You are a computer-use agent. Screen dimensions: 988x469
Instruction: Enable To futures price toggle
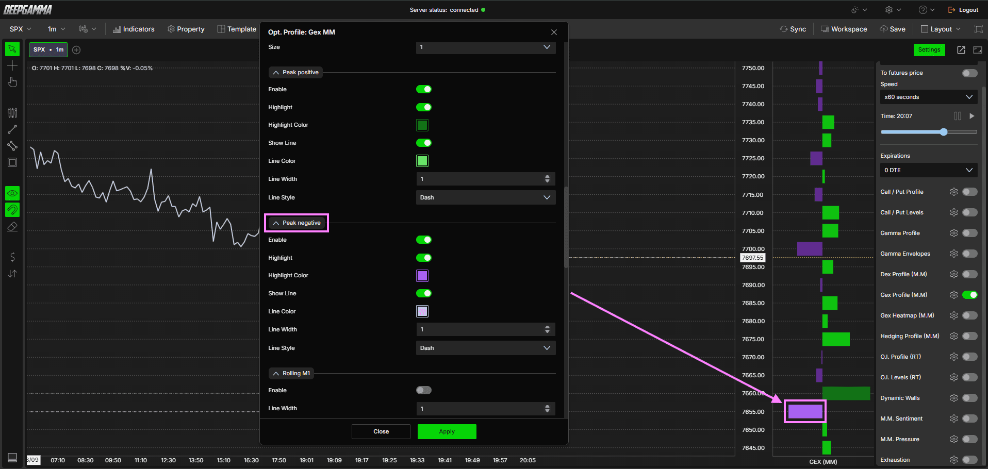point(970,73)
